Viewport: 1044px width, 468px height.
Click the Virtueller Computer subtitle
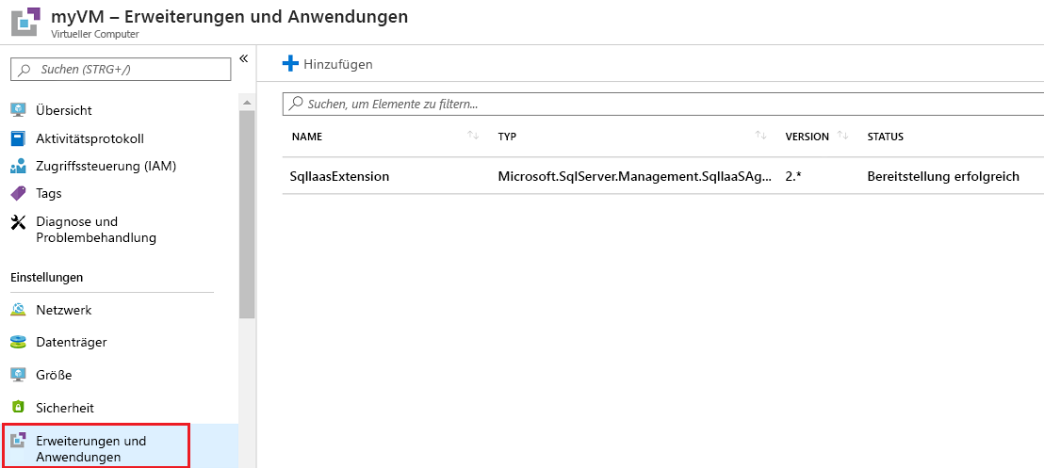tap(95, 34)
